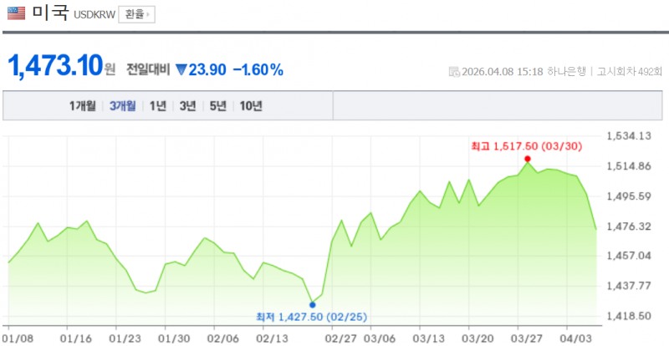Click the current rate 1,473.10 value

[55, 67]
